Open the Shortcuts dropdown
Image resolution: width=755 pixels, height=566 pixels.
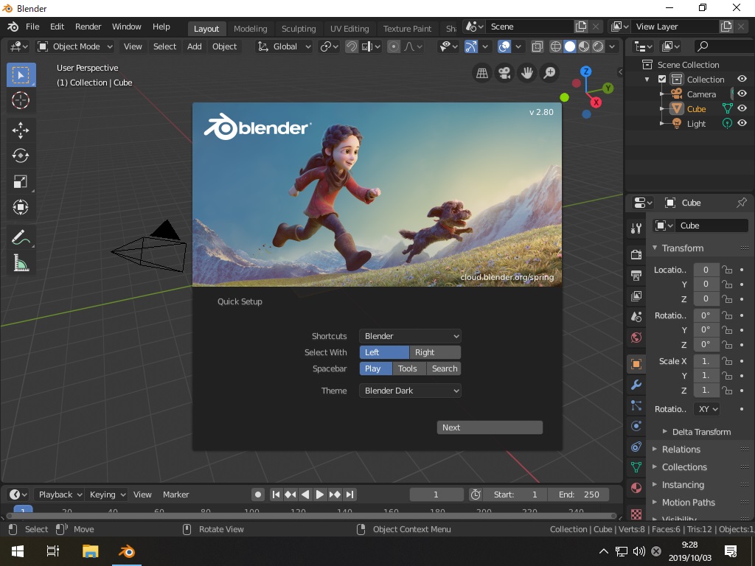coord(410,336)
